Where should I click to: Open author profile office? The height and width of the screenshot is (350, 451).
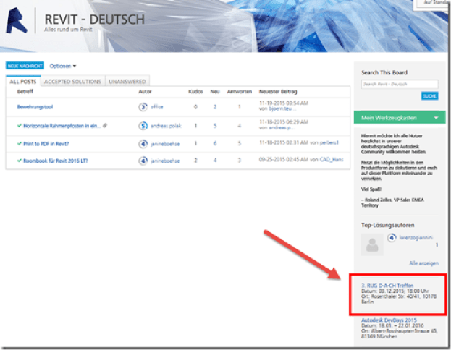click(157, 107)
